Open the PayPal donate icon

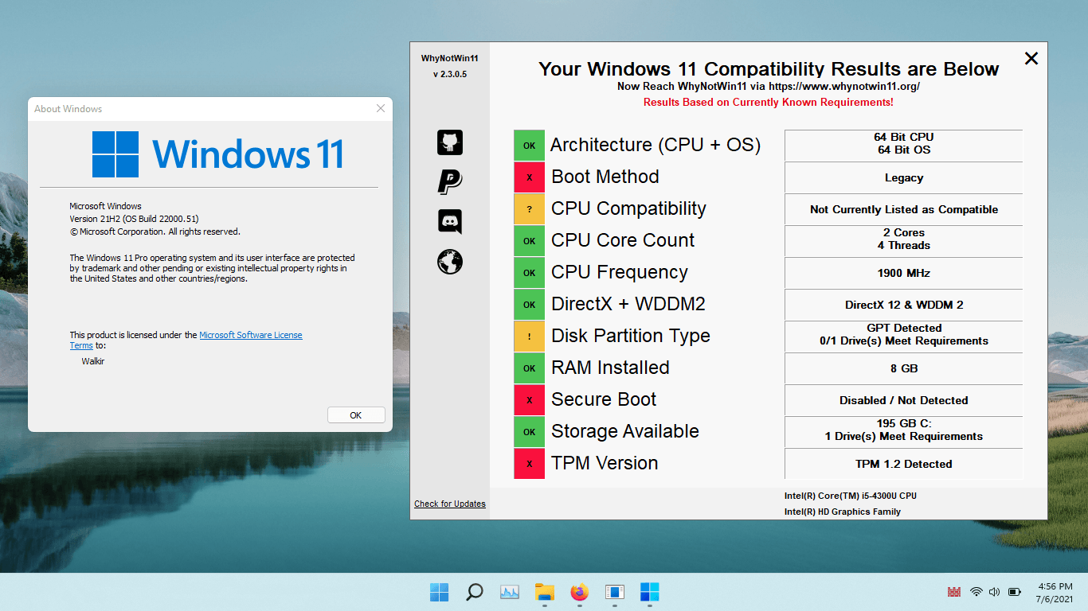(450, 181)
